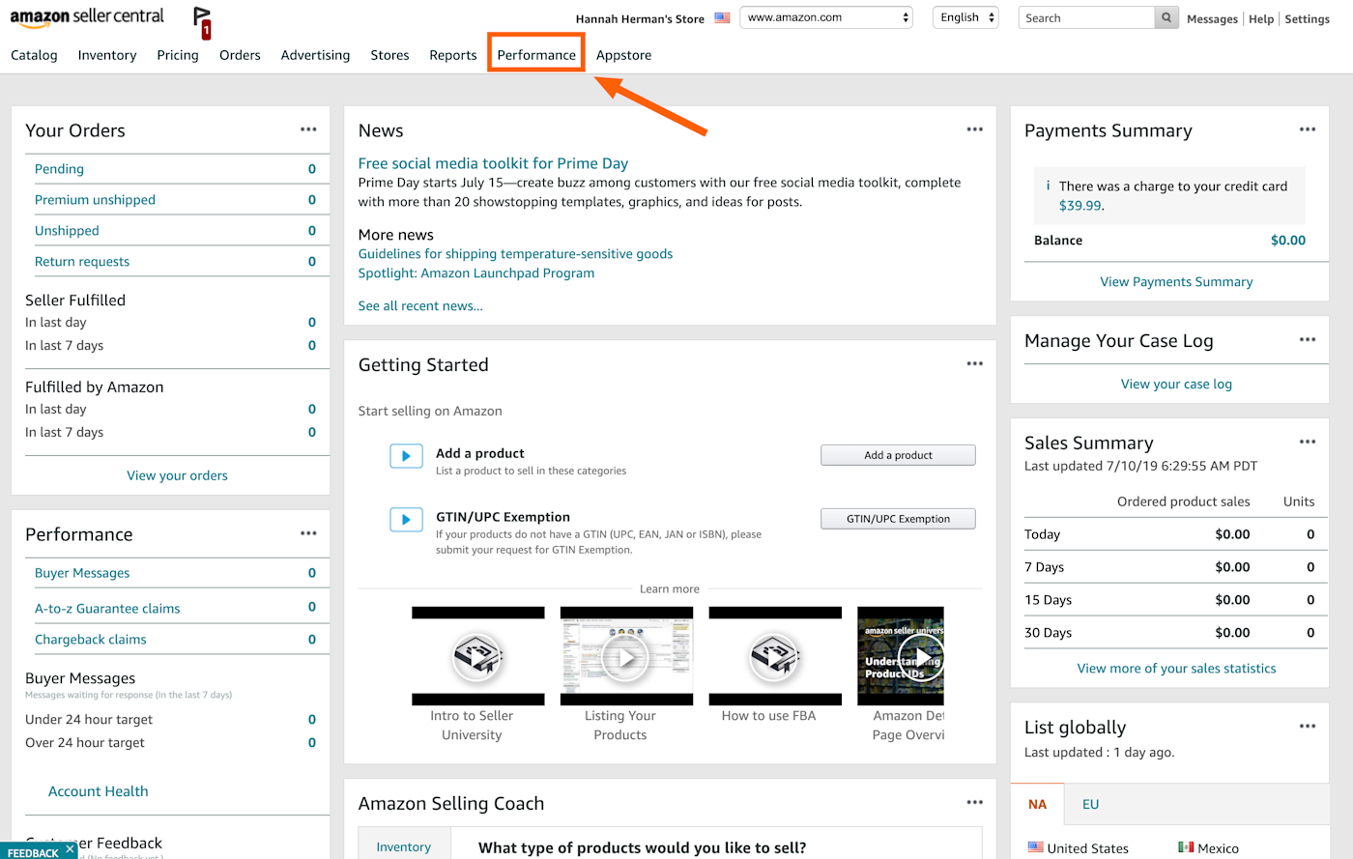1353x859 pixels.
Task: Open the Appstore menu
Action: click(x=623, y=55)
